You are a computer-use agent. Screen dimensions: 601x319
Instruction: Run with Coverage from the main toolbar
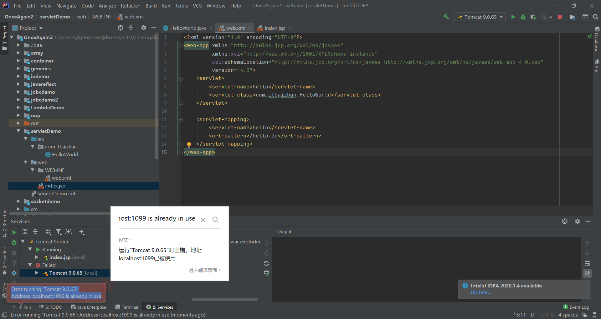coord(533,17)
